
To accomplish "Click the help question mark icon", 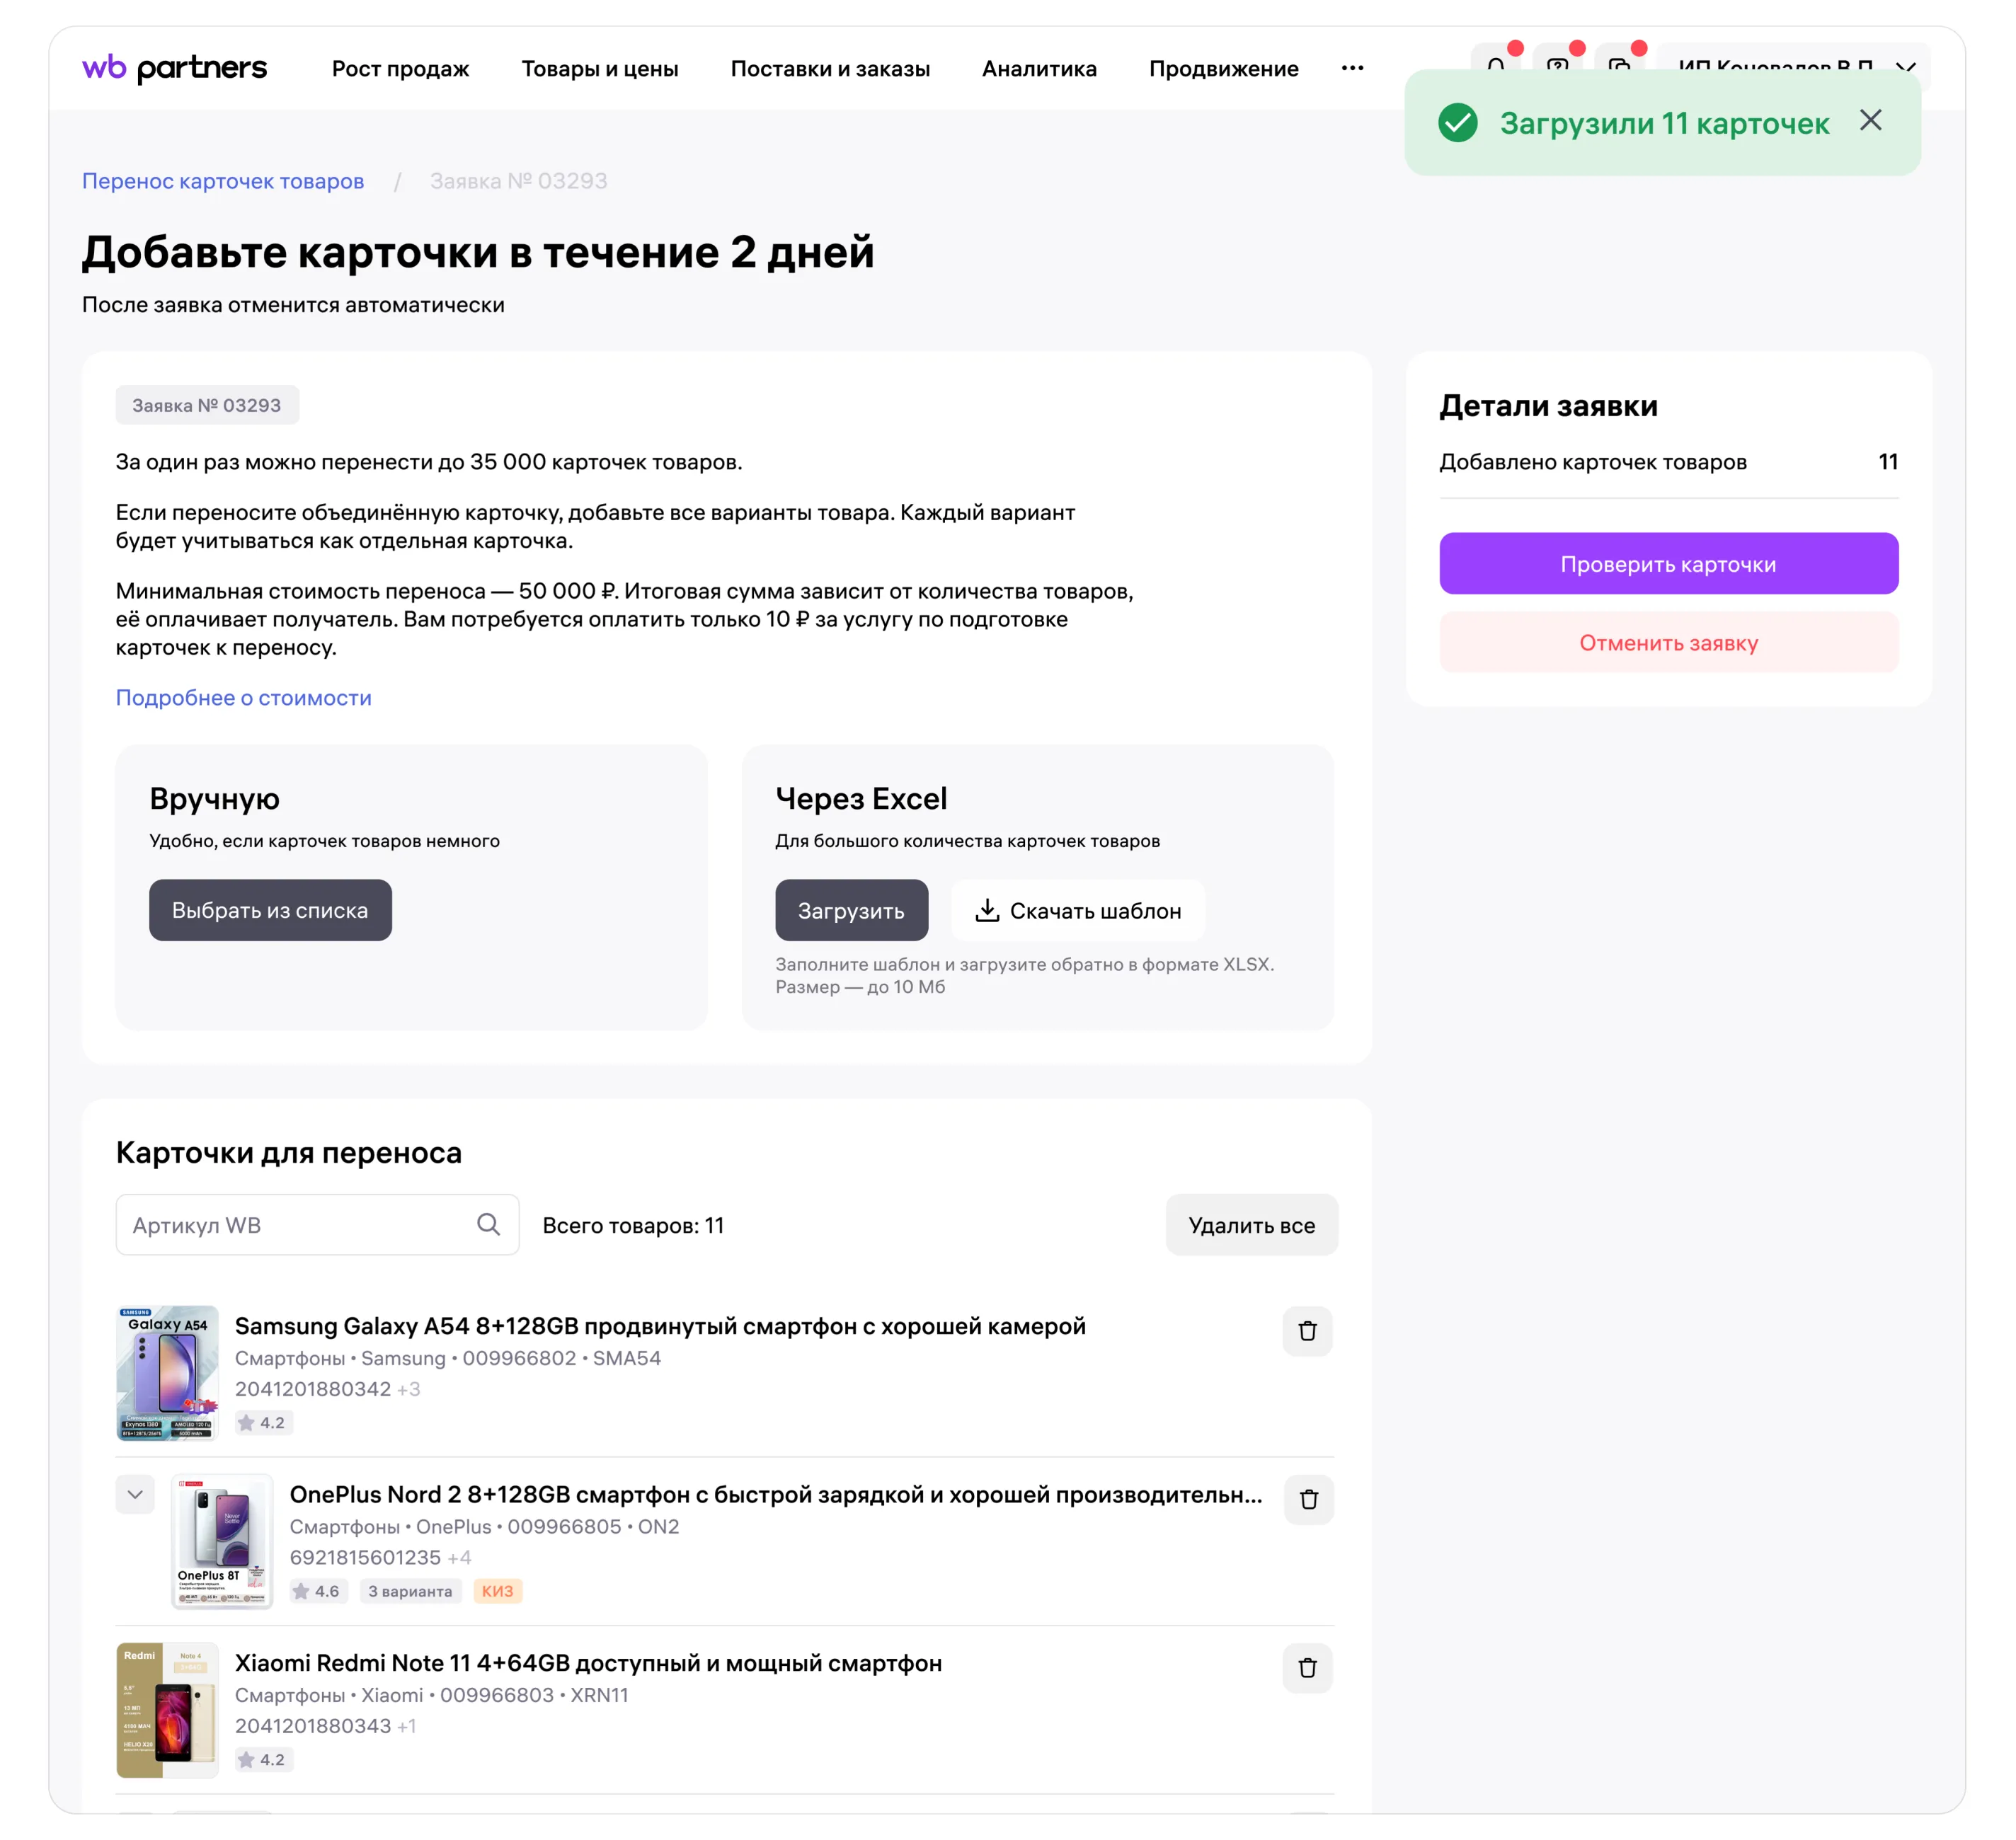I will tap(1557, 62).
